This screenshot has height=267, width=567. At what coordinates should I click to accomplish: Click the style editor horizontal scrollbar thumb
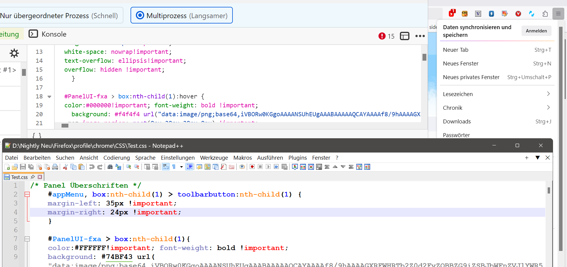[x=65, y=125]
